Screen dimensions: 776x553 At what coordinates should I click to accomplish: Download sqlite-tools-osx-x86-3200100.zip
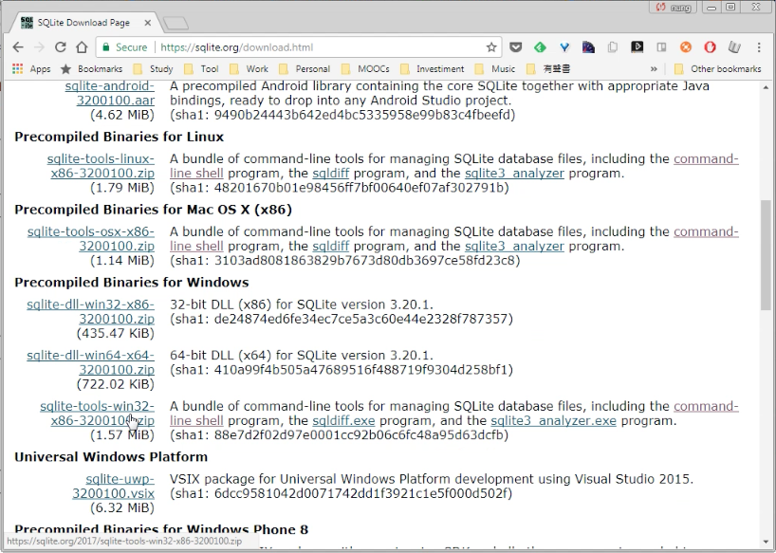[x=90, y=238]
